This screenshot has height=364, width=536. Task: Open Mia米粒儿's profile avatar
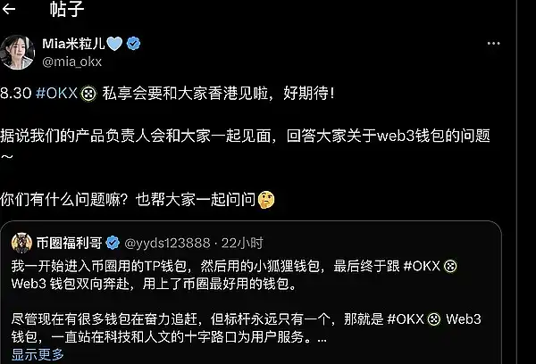(x=17, y=52)
